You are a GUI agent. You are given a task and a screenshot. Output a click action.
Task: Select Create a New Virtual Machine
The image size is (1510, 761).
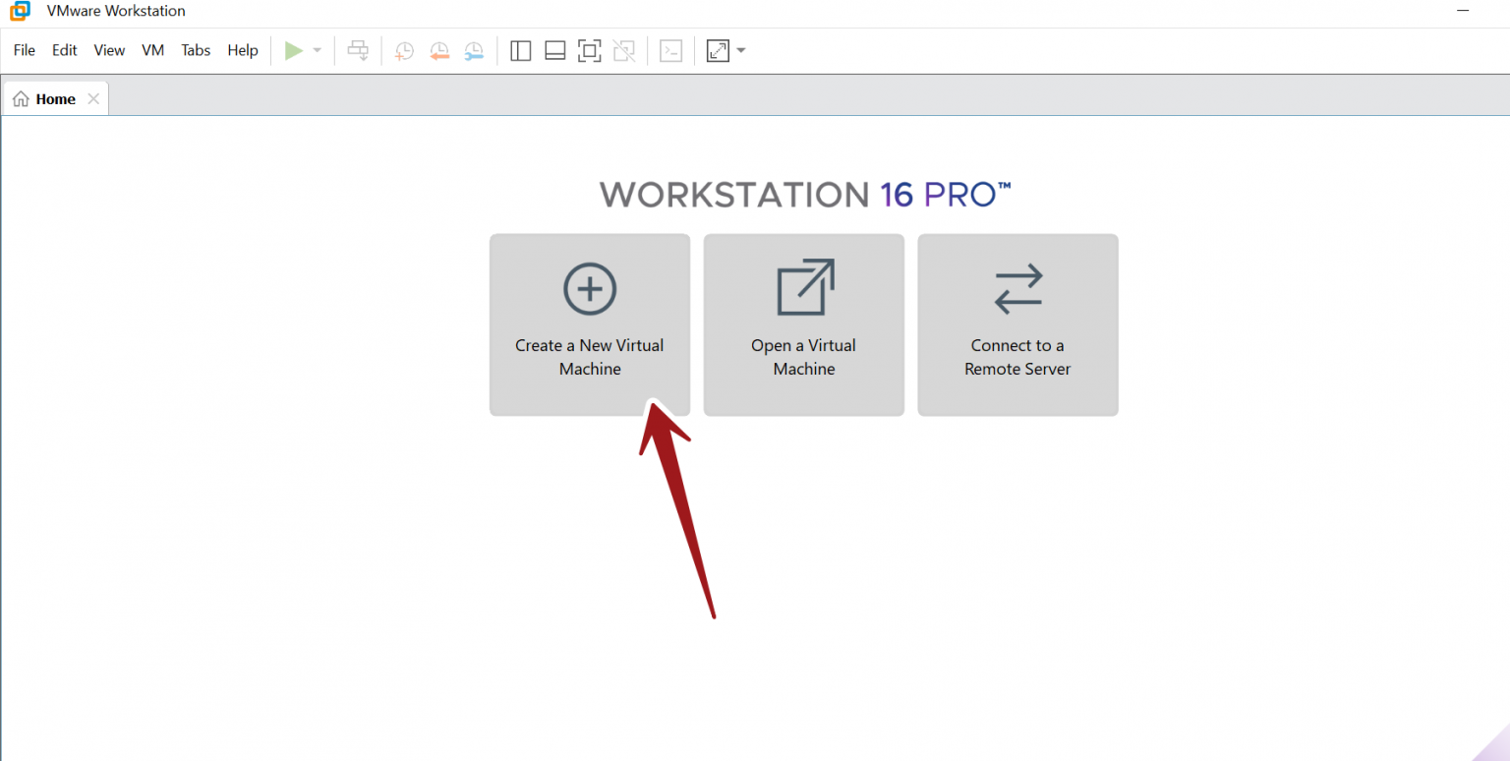589,324
